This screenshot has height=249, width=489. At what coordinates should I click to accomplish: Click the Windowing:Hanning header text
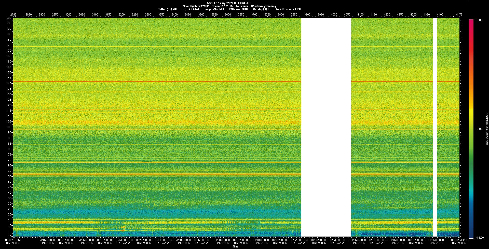[x=263, y=6]
